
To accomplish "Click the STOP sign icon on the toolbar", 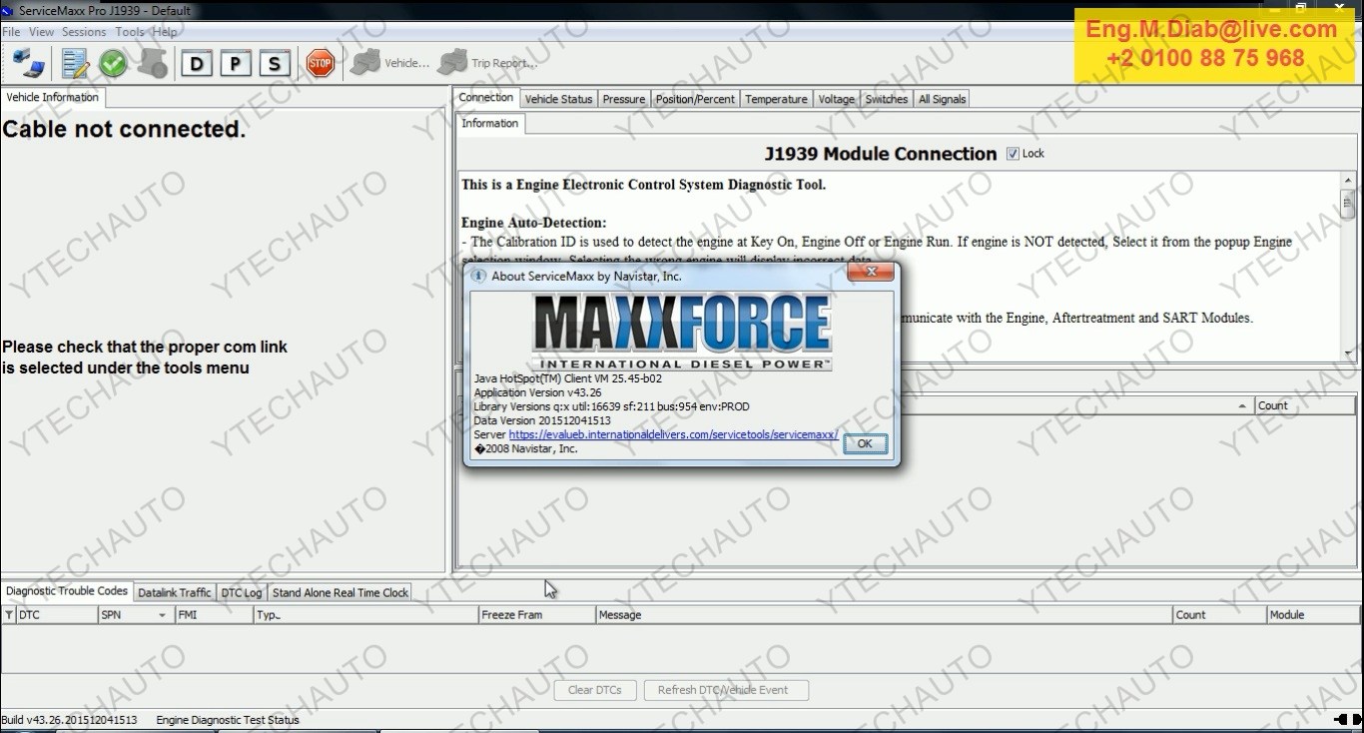I will (320, 63).
